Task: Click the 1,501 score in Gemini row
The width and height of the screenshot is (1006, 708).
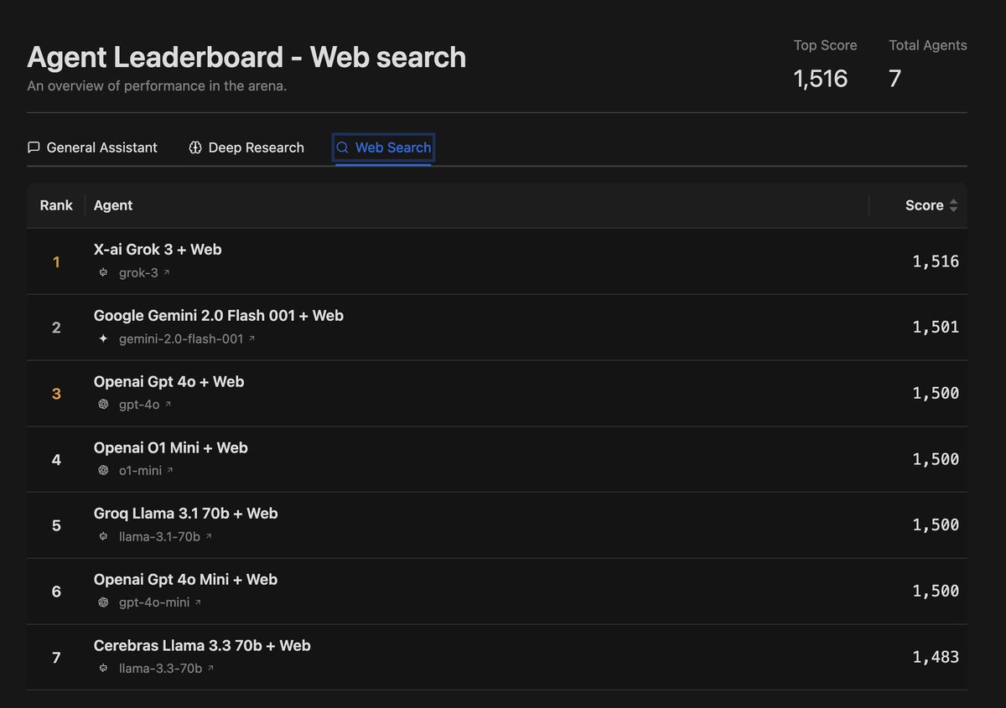Action: click(x=936, y=328)
